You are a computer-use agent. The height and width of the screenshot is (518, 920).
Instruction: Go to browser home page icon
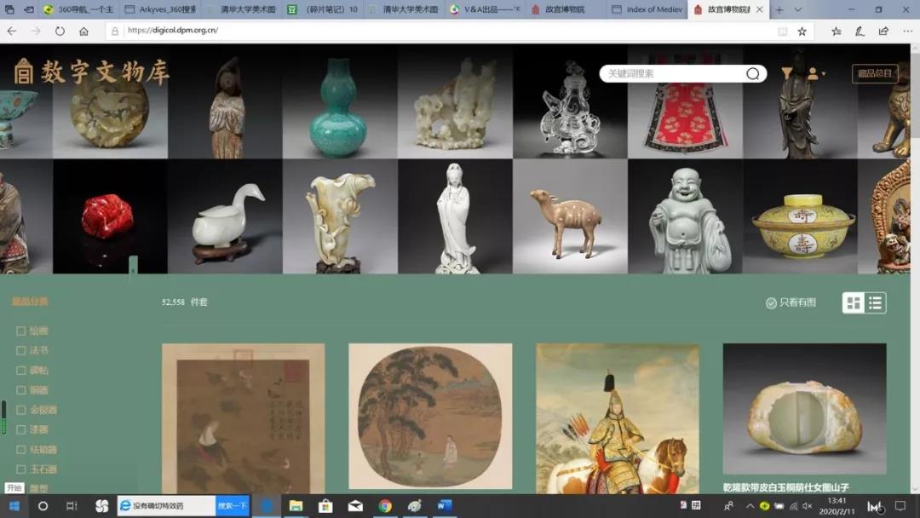83,31
